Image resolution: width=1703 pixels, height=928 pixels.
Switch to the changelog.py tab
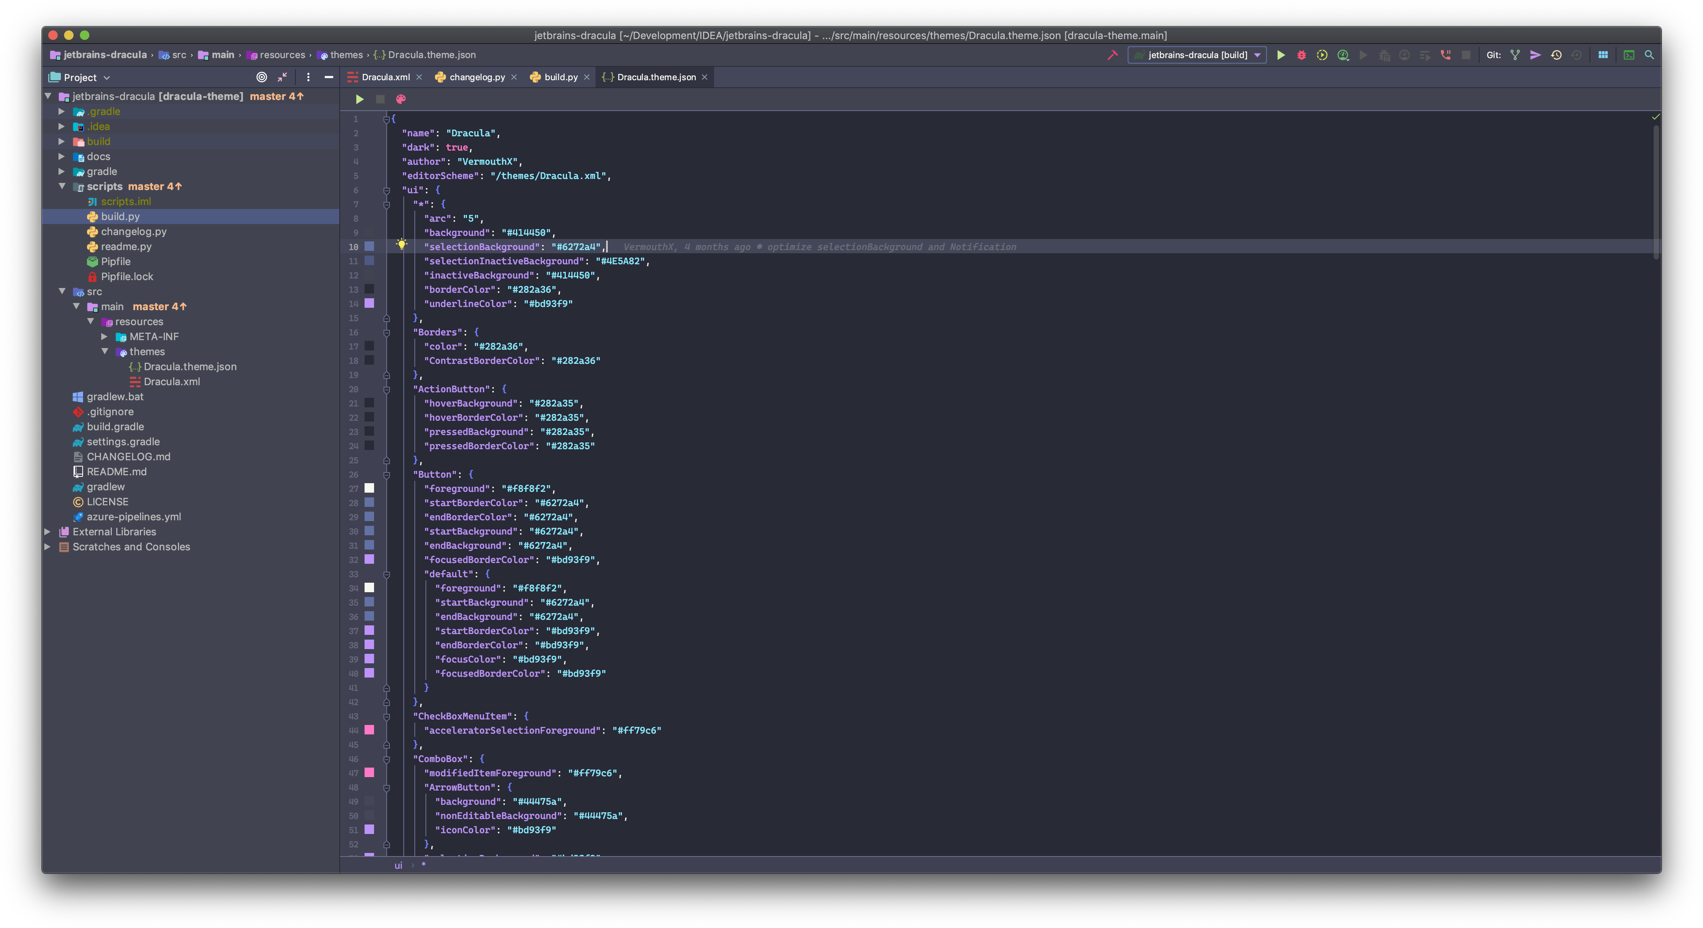point(476,77)
